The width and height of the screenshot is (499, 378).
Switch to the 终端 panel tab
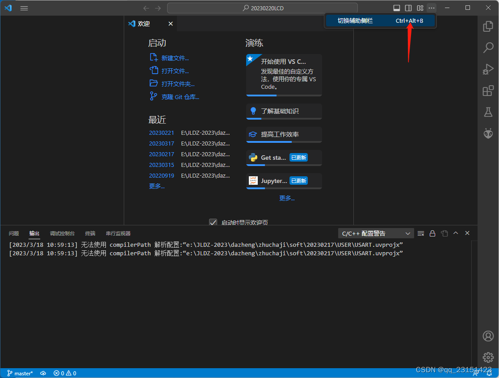(90, 233)
